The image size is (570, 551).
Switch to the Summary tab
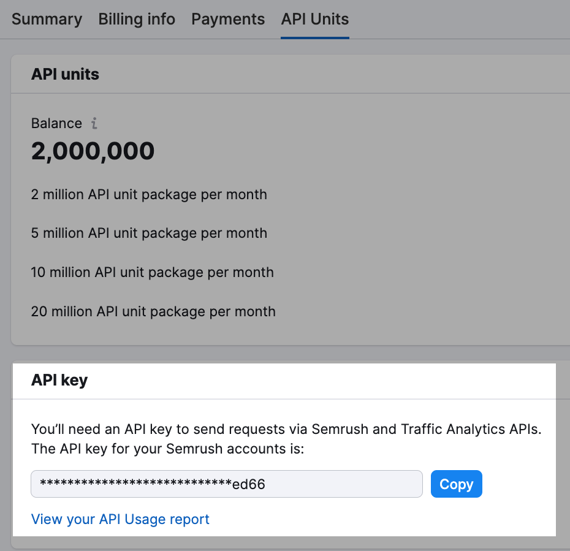click(47, 19)
